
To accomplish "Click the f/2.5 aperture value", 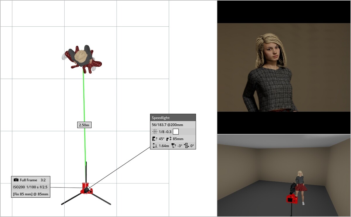I will click(43, 187).
